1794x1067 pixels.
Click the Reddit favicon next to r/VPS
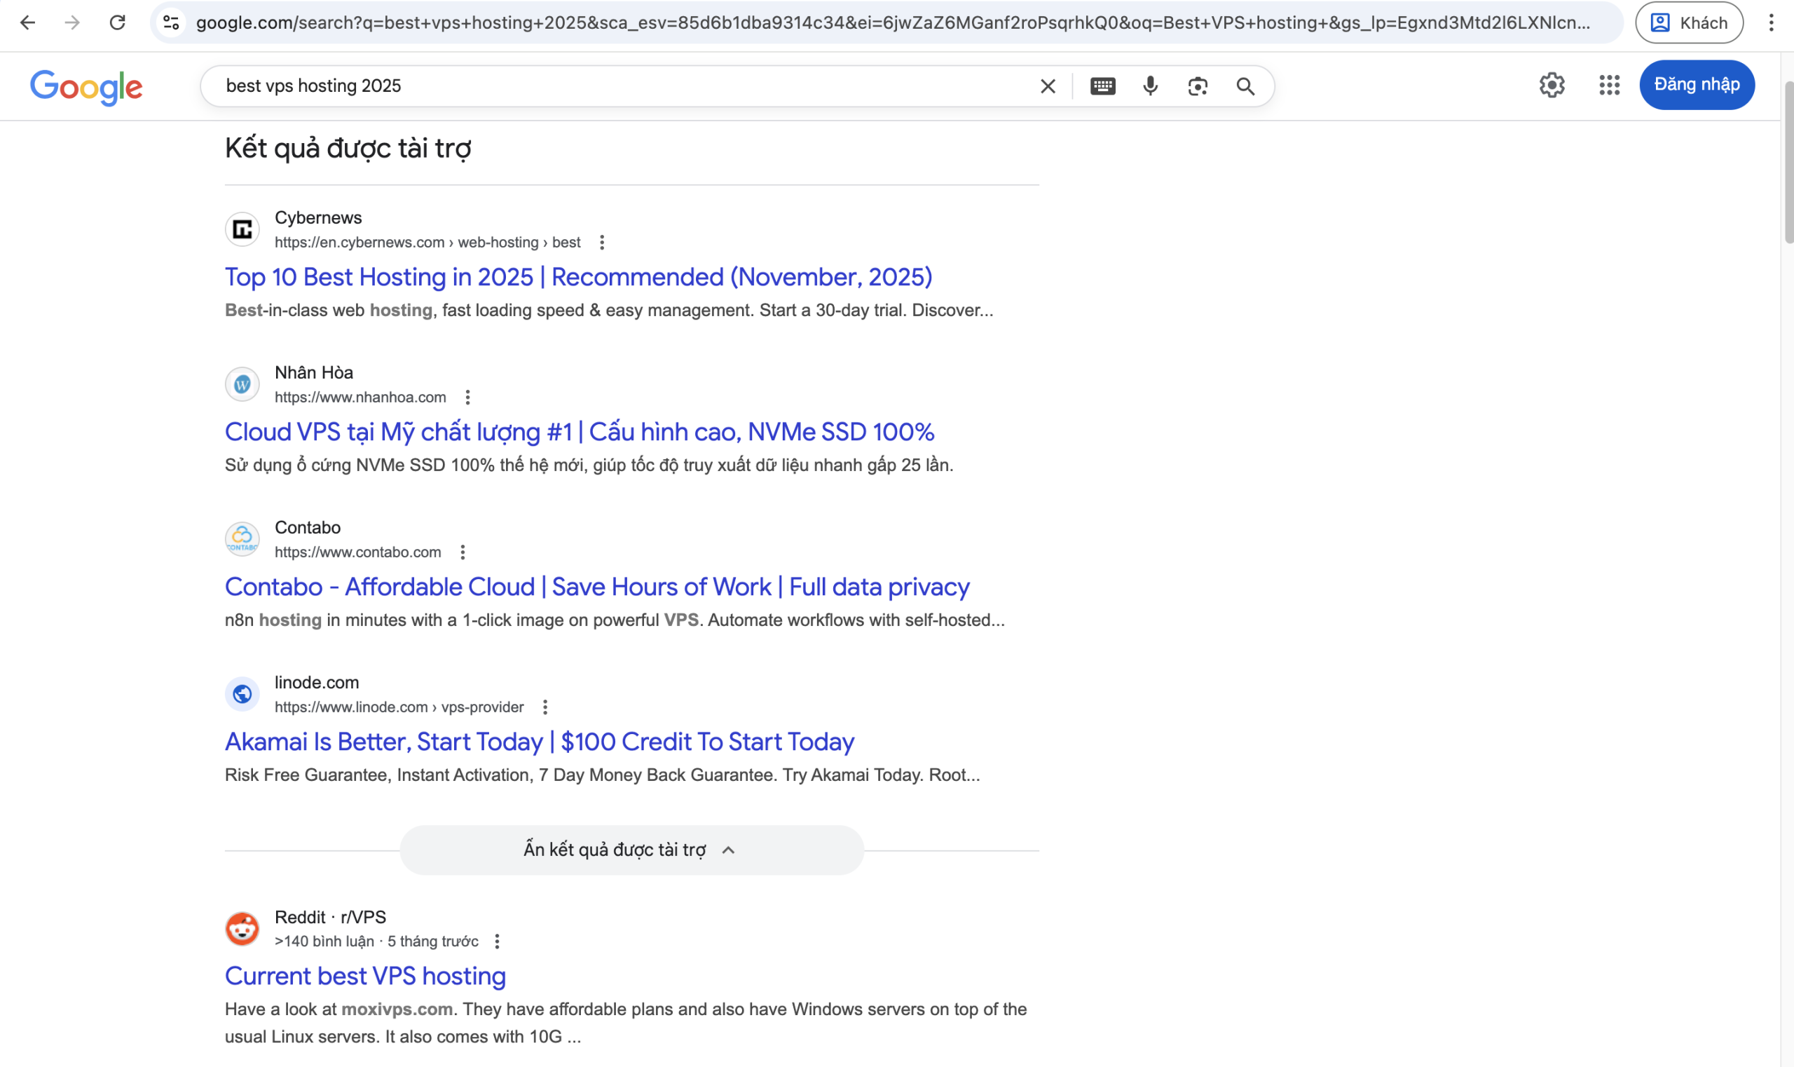242,928
